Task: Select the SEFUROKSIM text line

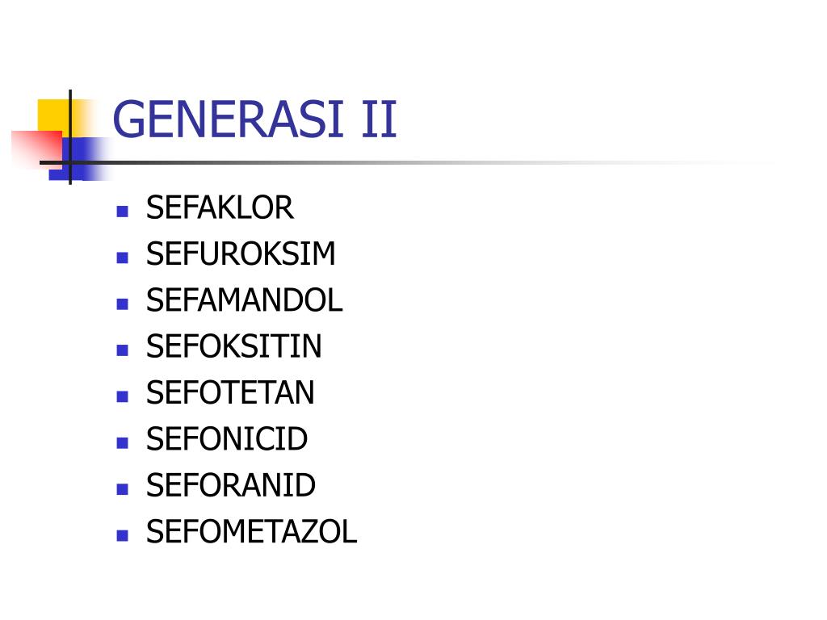Action: (241, 254)
